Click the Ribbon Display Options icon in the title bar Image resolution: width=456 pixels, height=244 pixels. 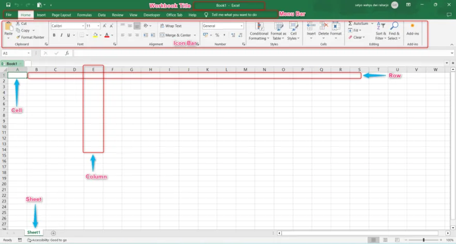(x=408, y=5)
